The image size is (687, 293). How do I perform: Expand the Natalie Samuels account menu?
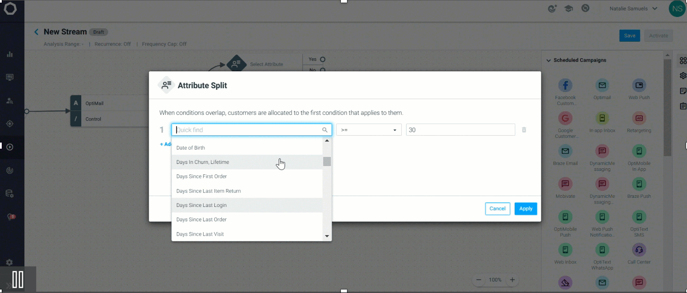(x=633, y=9)
